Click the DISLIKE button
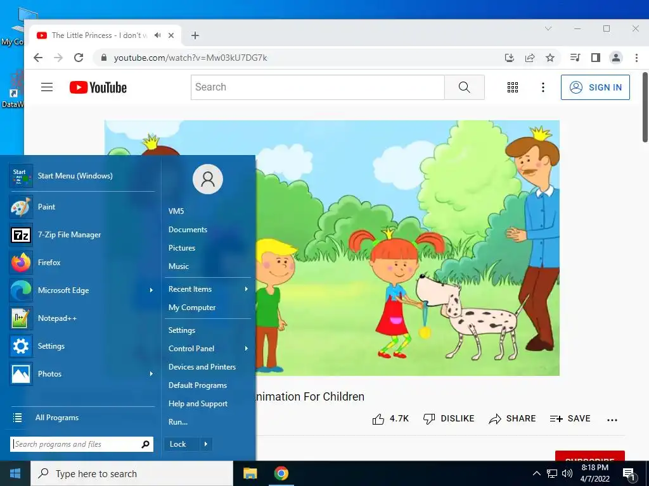Image resolution: width=649 pixels, height=486 pixels. pos(449,419)
